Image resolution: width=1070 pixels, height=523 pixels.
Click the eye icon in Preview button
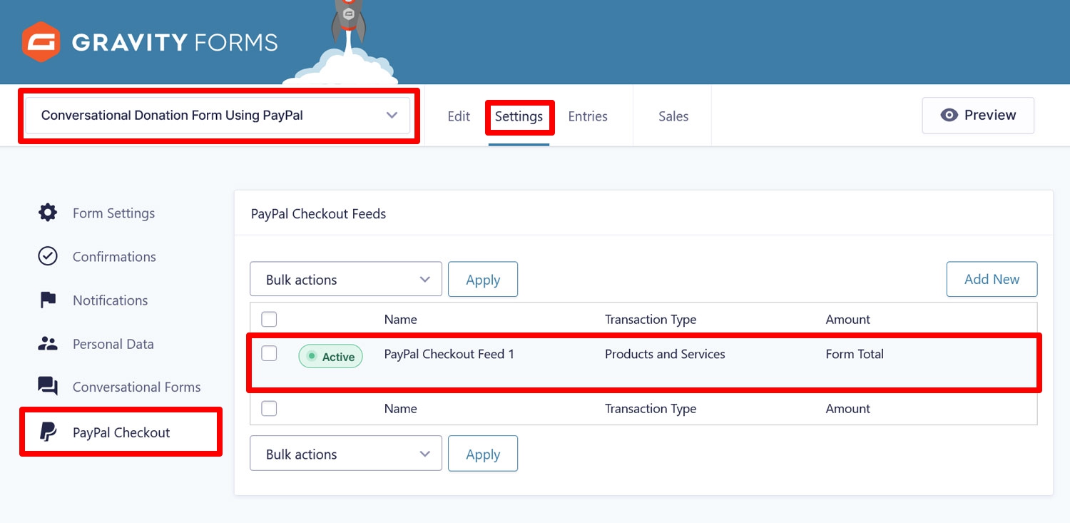point(949,115)
